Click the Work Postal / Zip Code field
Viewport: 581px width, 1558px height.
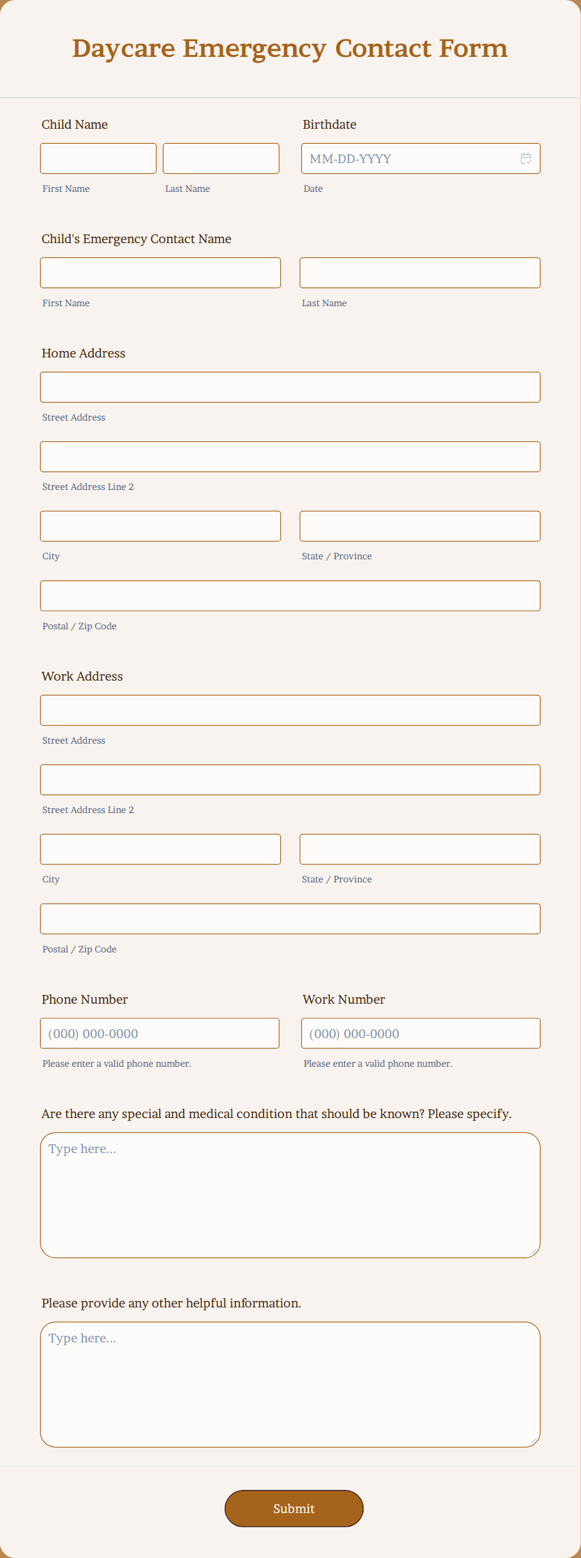(x=290, y=919)
